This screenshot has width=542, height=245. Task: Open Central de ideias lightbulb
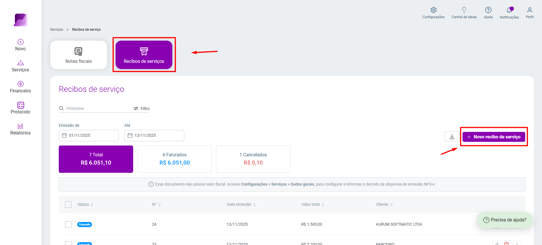[464, 10]
